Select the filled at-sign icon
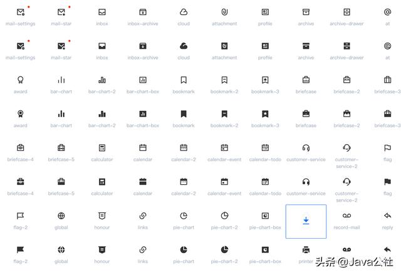 point(387,46)
